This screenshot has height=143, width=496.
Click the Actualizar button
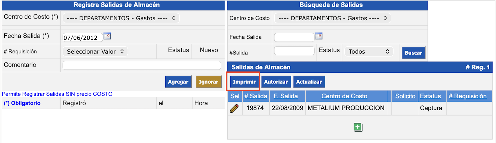(x=309, y=82)
